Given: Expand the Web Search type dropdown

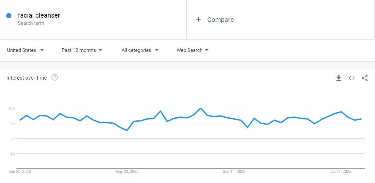Looking at the screenshot, I should pos(193,50).
